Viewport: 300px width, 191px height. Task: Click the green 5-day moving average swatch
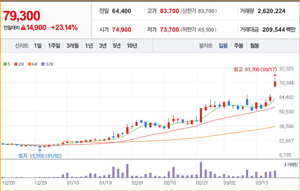click(5, 64)
